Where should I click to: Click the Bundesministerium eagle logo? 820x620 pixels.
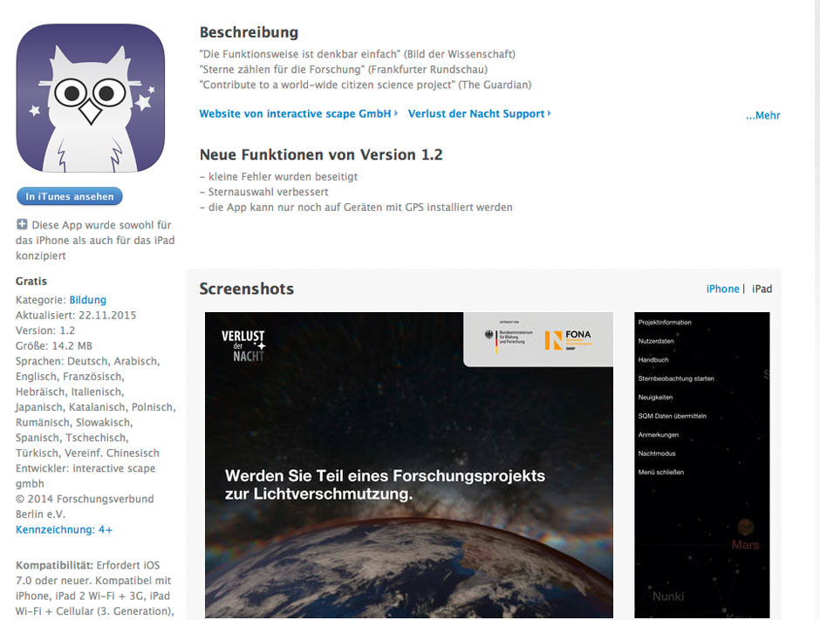tap(490, 335)
